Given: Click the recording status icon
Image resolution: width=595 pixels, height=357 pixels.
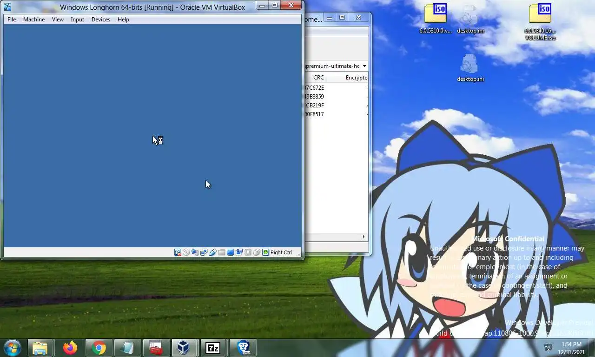Looking at the screenshot, I should pos(239,252).
